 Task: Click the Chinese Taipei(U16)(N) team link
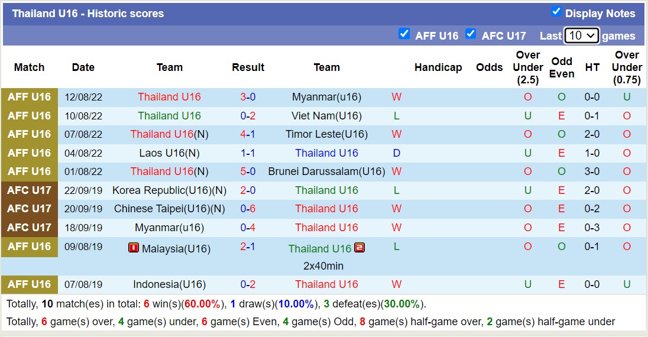point(169,209)
